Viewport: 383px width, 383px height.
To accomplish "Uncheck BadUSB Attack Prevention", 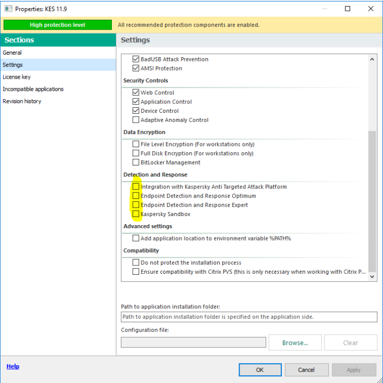I will point(136,59).
